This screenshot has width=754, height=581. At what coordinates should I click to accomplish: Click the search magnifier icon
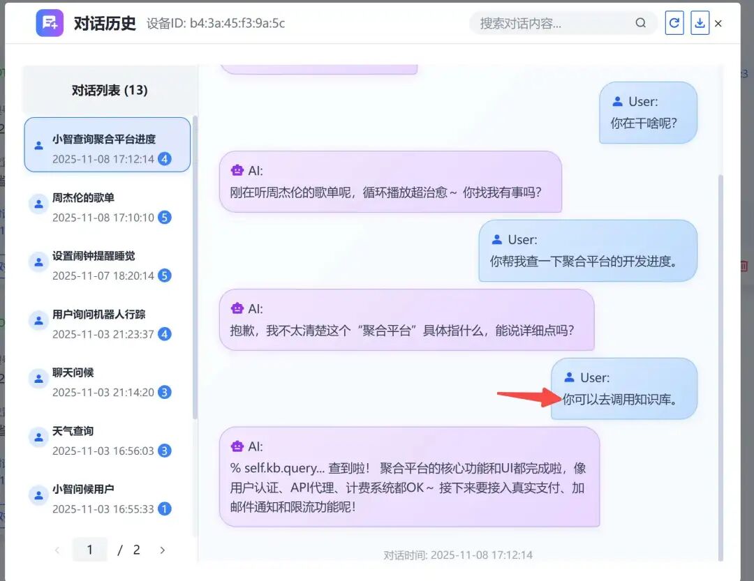(x=640, y=22)
